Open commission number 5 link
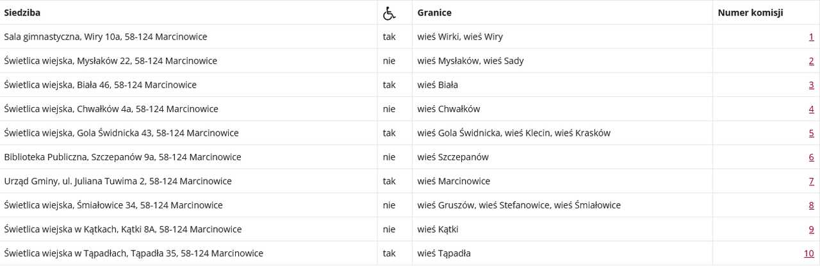Image resolution: width=820 pixels, height=266 pixels. (811, 133)
